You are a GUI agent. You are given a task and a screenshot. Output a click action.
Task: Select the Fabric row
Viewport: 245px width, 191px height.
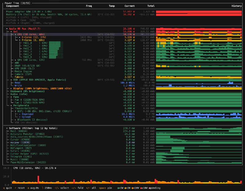[123, 77]
